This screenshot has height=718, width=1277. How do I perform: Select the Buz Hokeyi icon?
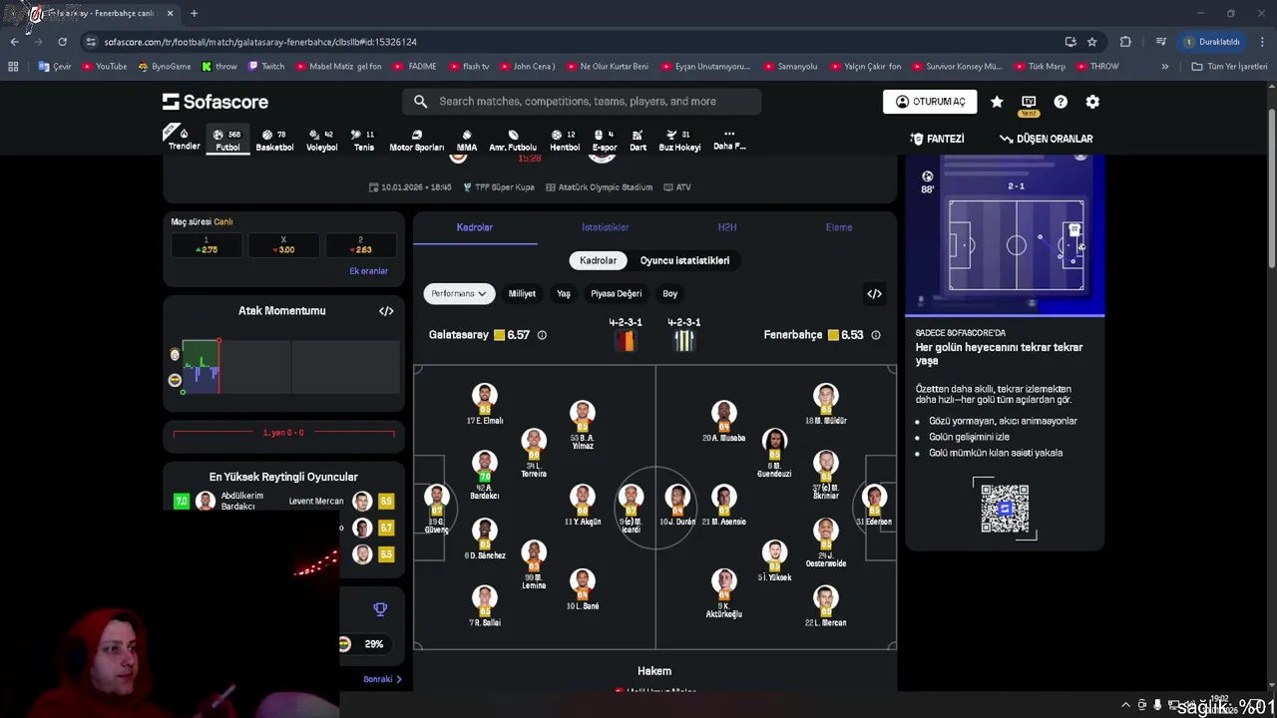point(679,141)
